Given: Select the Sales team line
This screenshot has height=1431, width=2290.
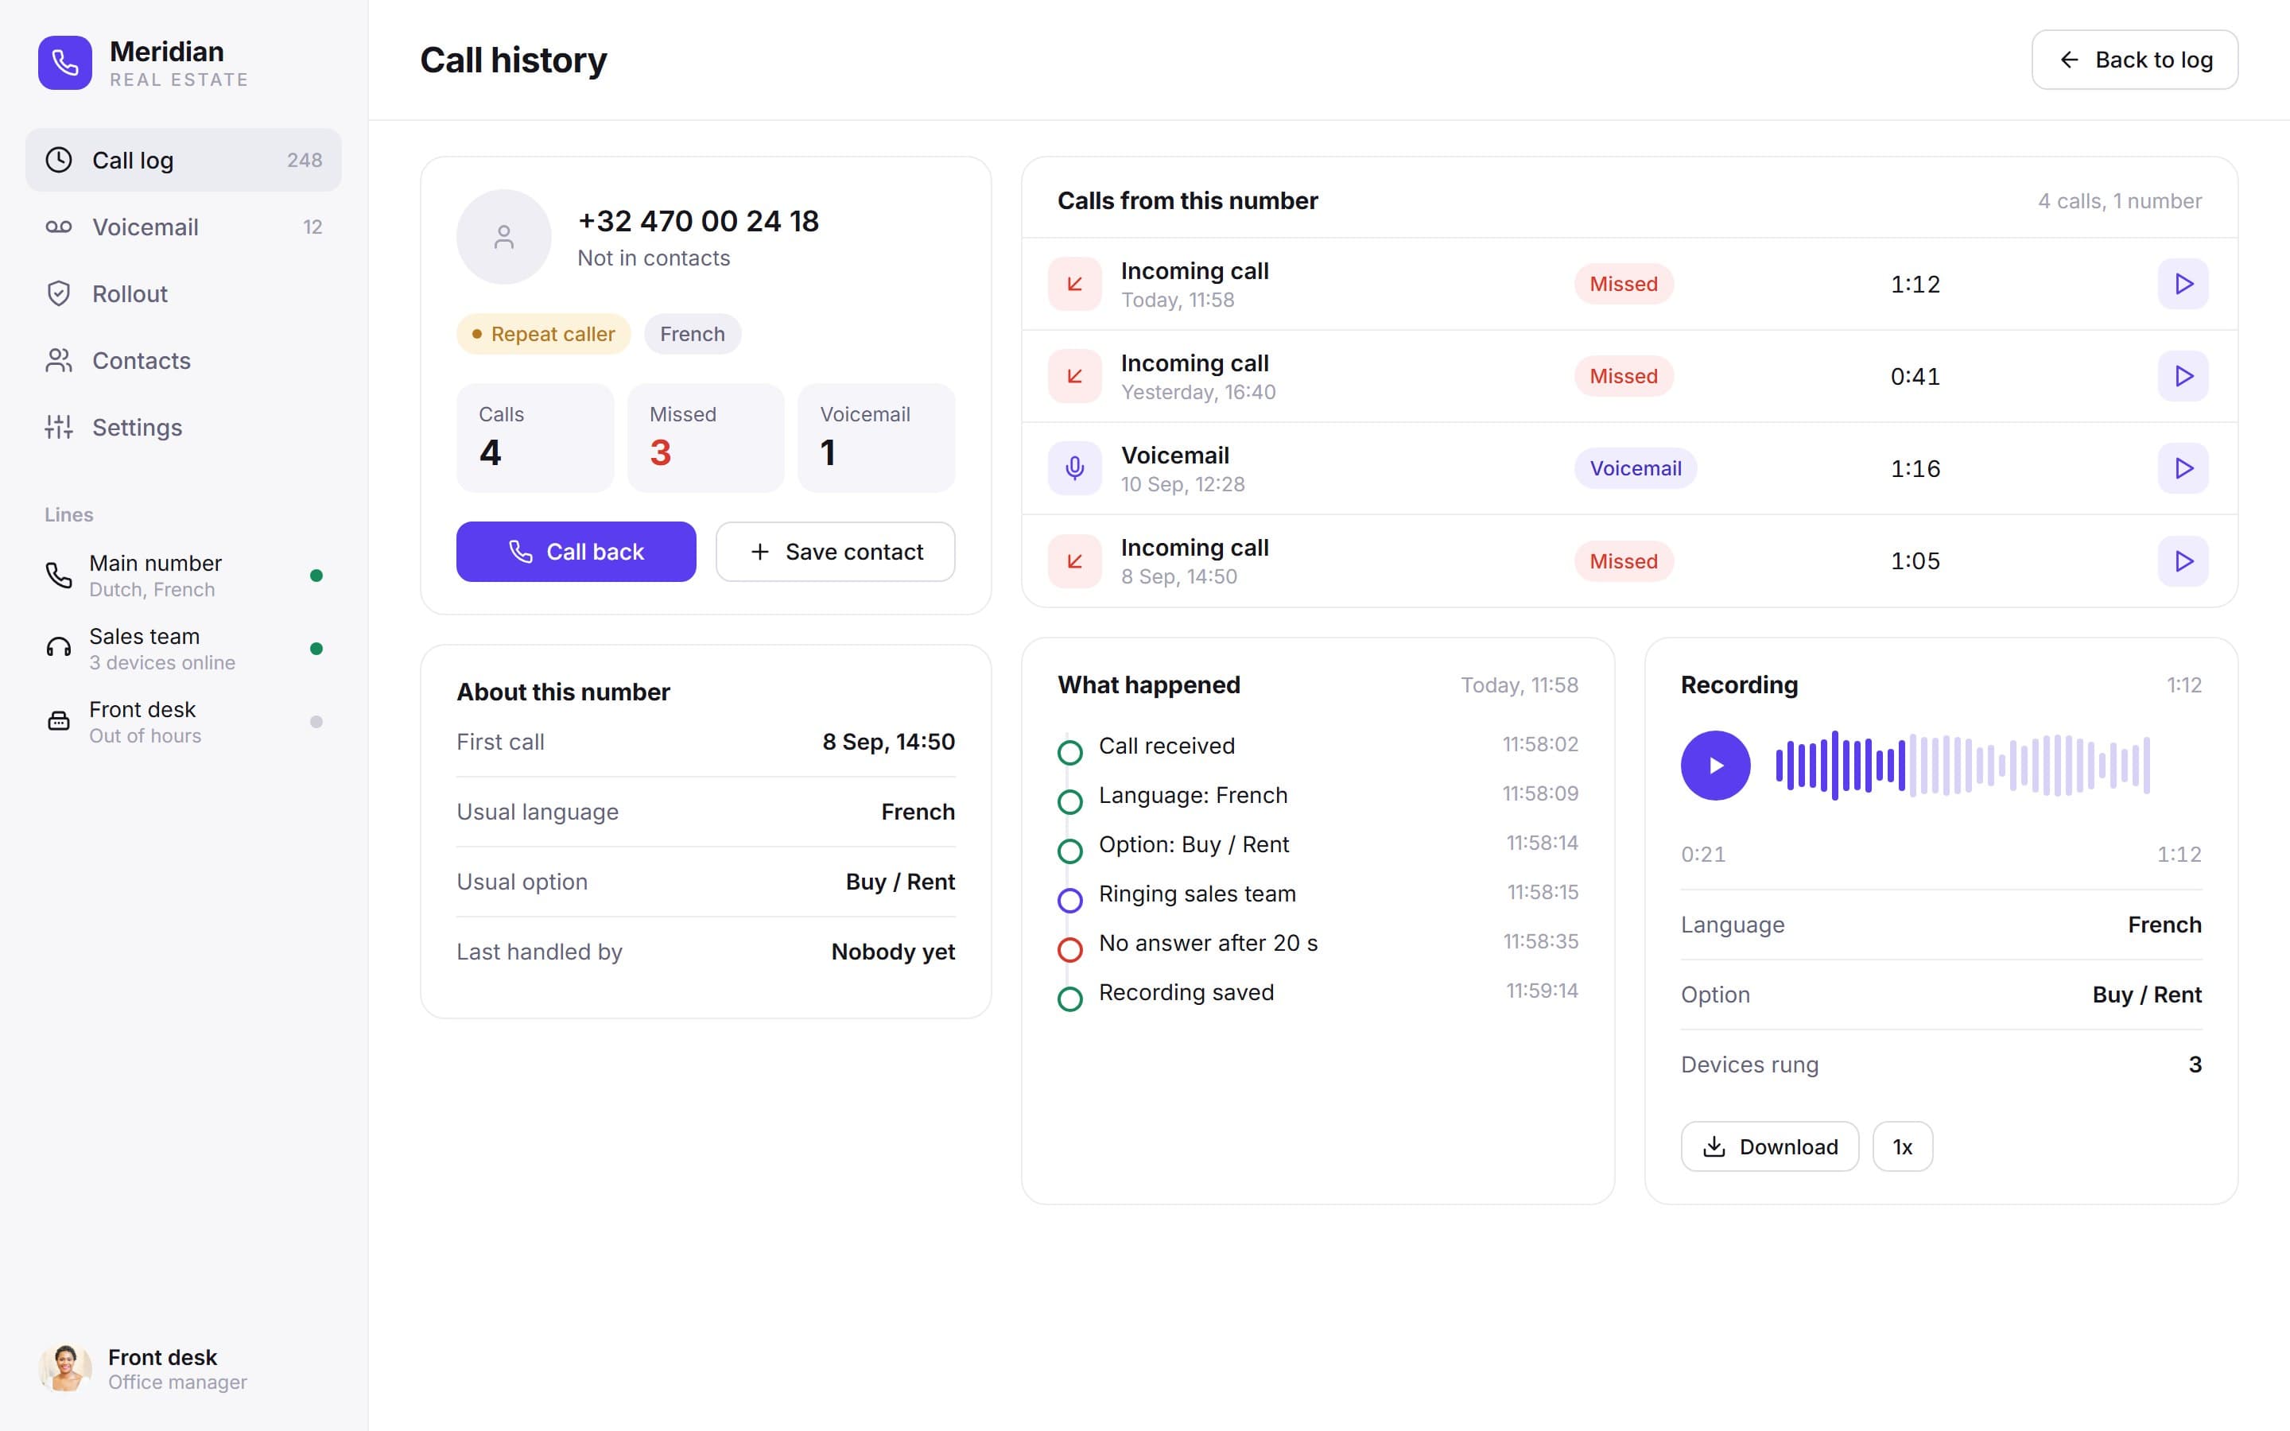Looking at the screenshot, I should (x=184, y=648).
